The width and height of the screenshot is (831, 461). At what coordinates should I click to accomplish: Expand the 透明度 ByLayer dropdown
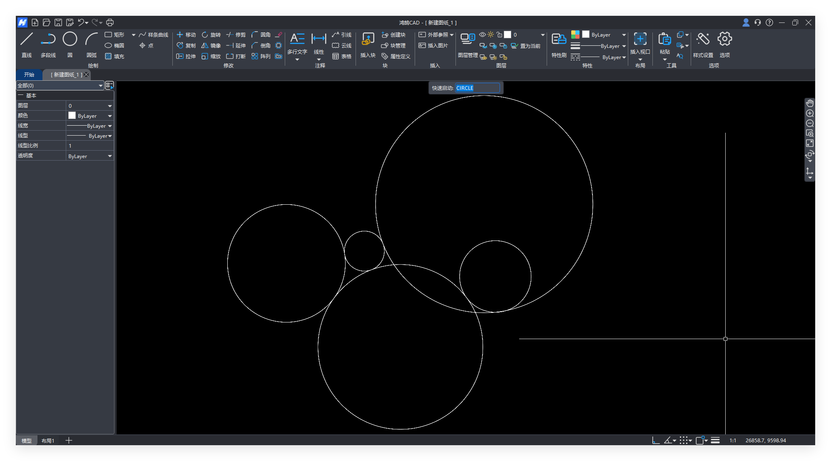(x=110, y=156)
